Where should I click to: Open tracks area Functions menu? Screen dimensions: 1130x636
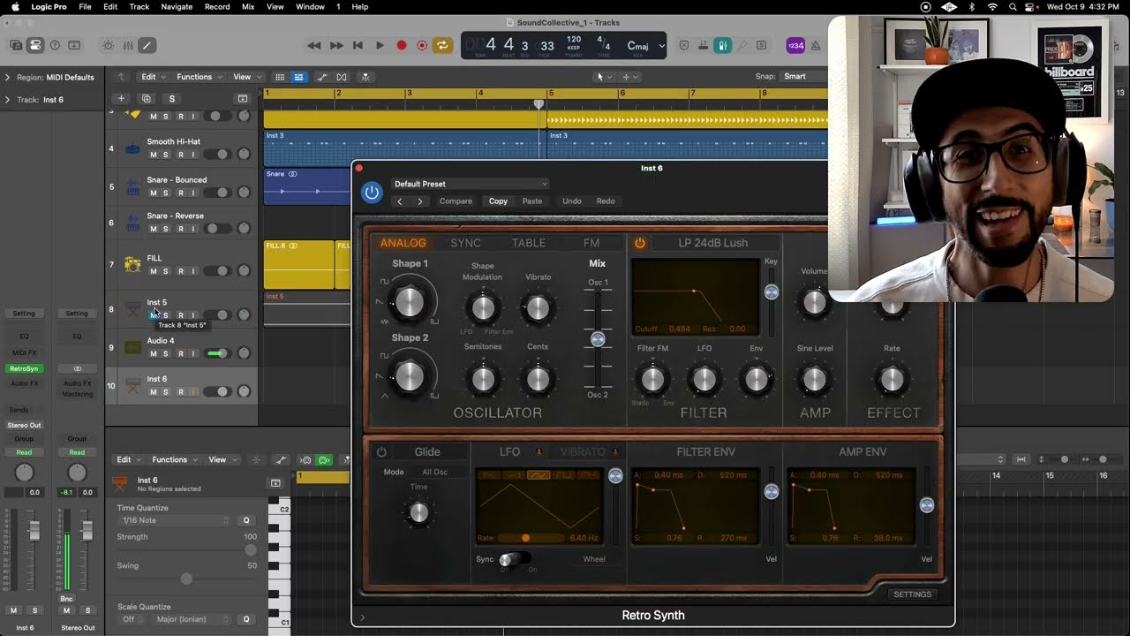pyautogui.click(x=199, y=77)
